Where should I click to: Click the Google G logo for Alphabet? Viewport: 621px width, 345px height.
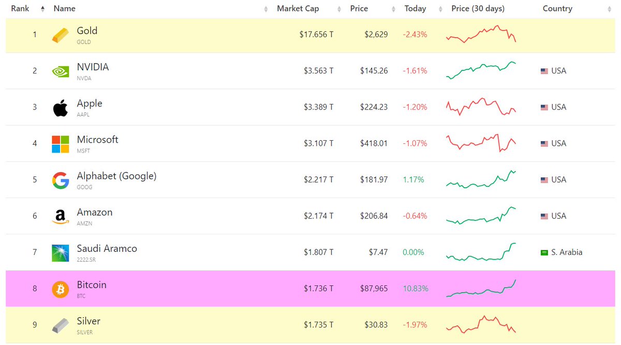pos(60,179)
